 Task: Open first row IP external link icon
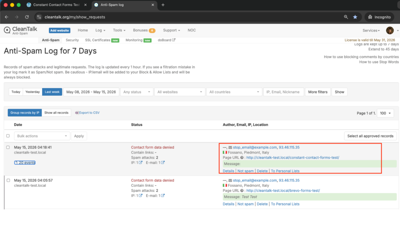click(141, 162)
